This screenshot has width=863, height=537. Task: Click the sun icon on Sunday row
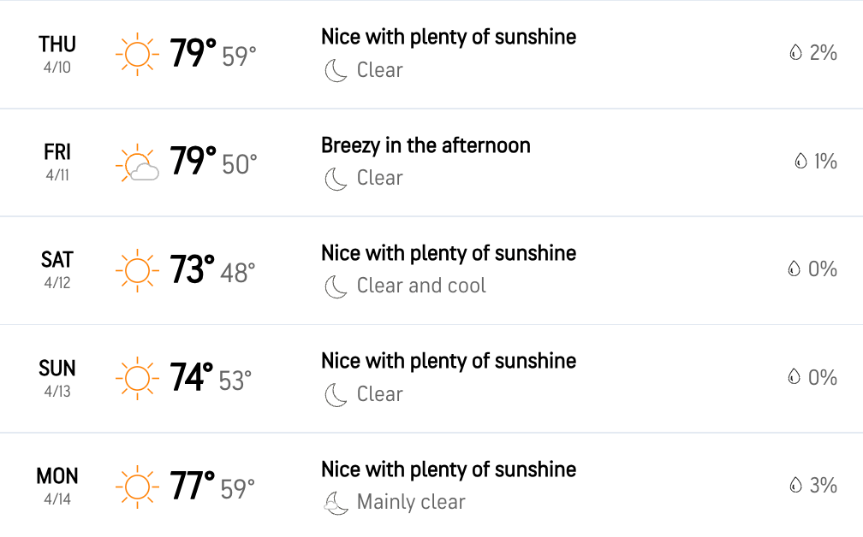pos(137,378)
